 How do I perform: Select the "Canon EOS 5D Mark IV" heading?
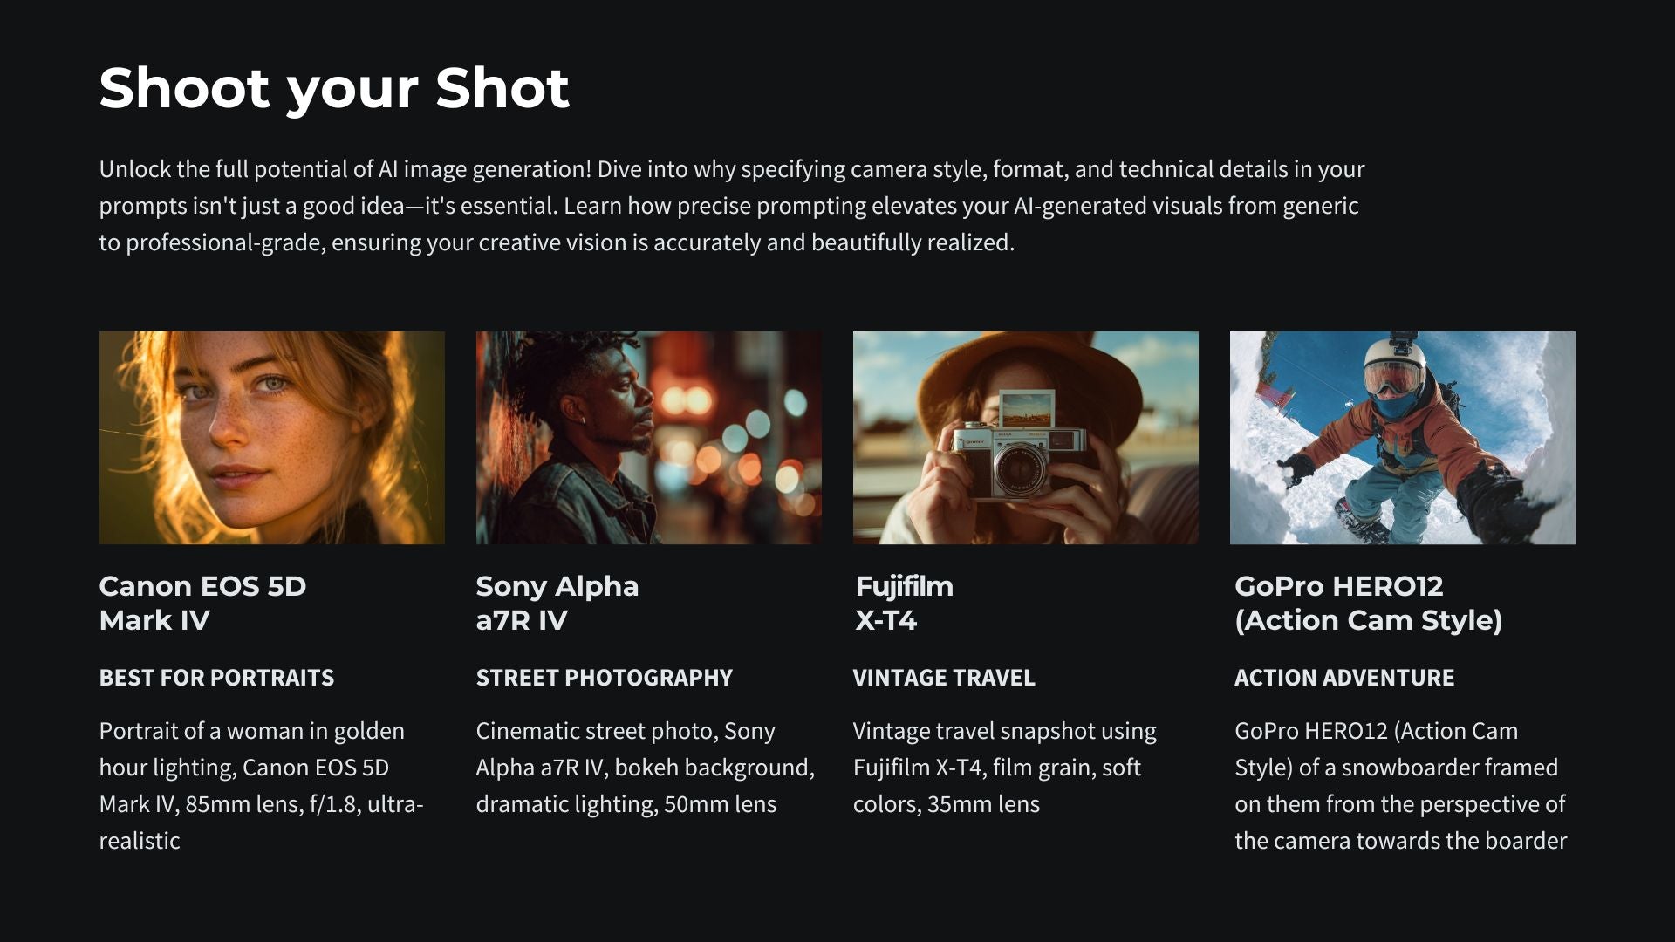(x=202, y=603)
